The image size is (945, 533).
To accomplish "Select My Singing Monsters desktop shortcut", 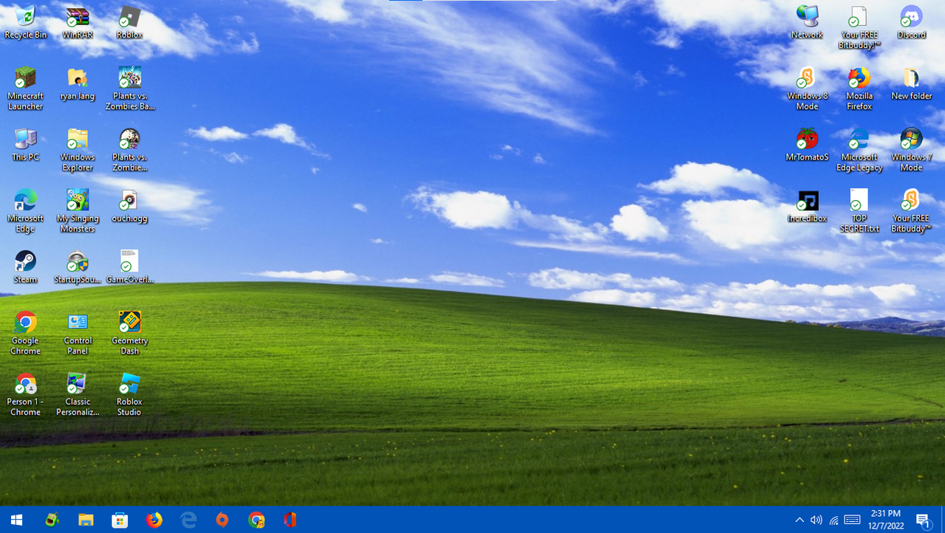I will [x=78, y=211].
